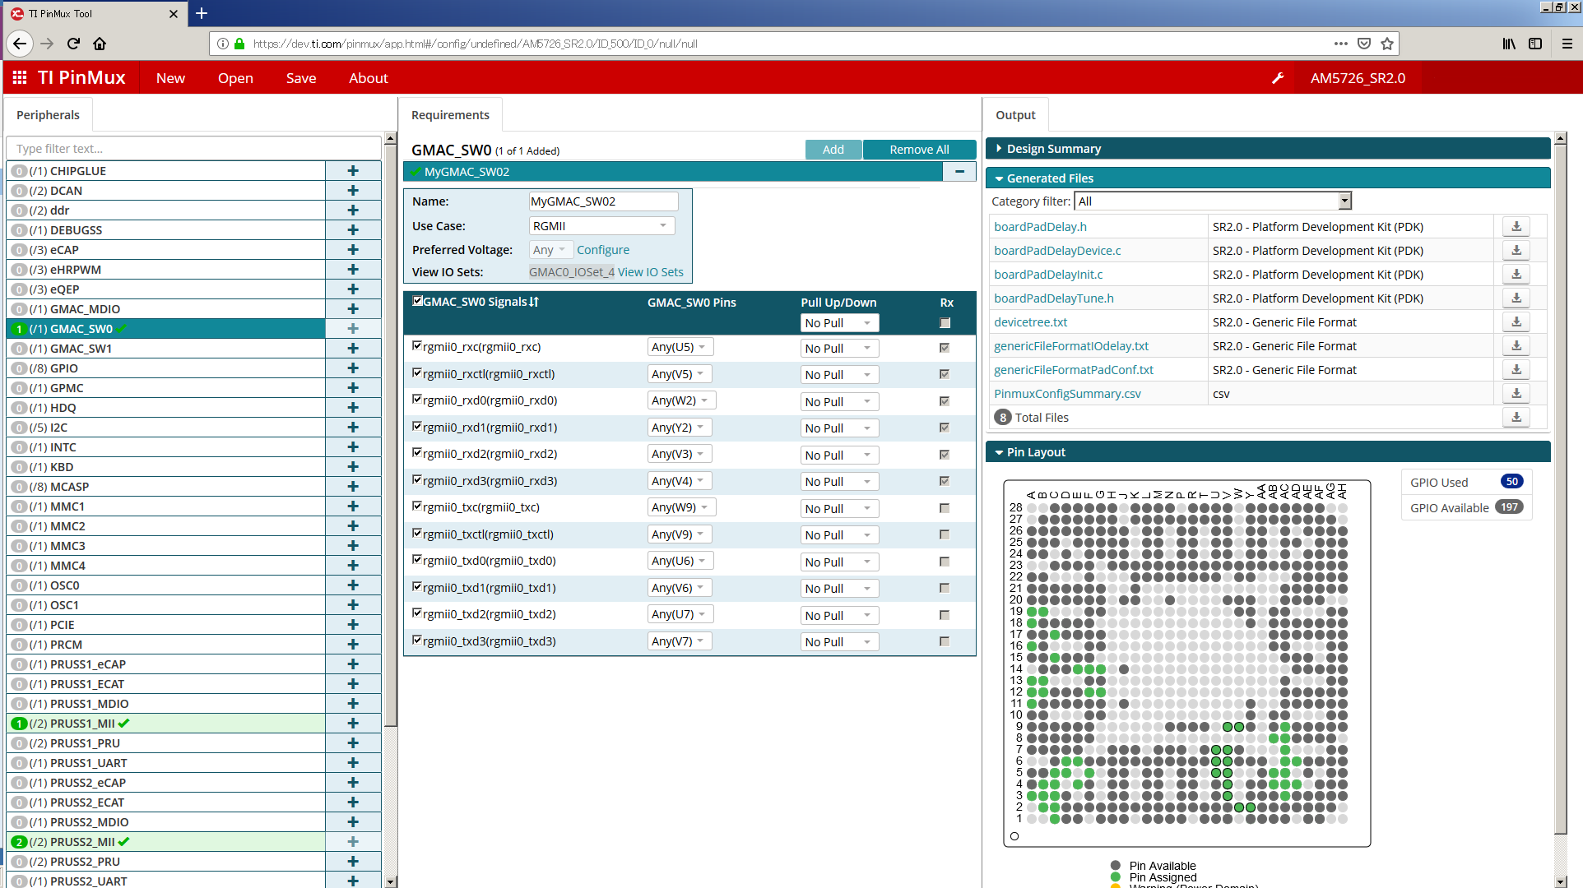Click the Configure voltage link
Screen dimensions: 1583x888
click(603, 250)
